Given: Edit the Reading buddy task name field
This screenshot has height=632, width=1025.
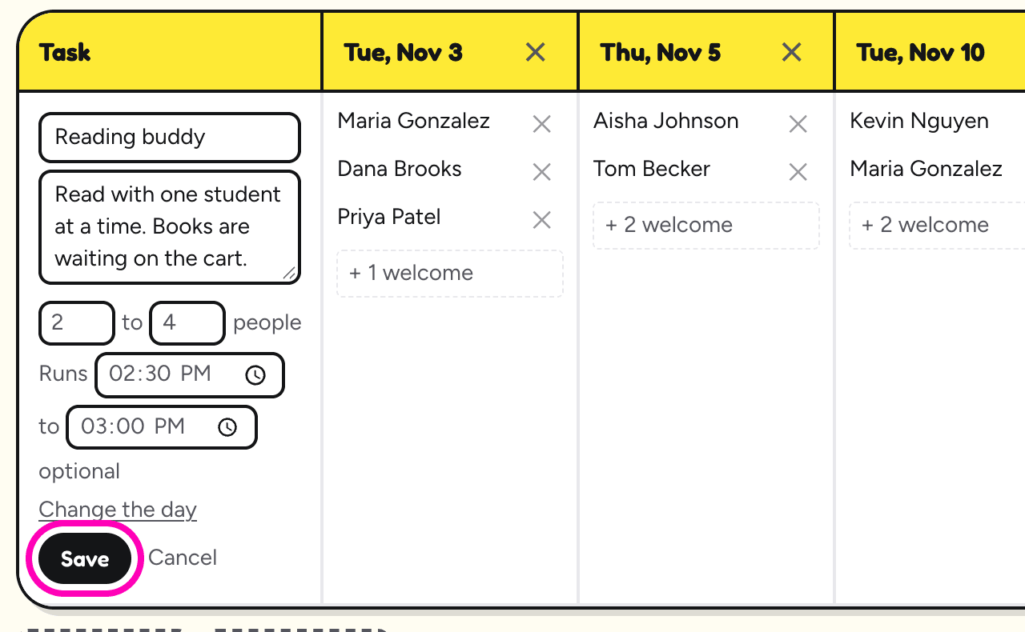Looking at the screenshot, I should [170, 138].
